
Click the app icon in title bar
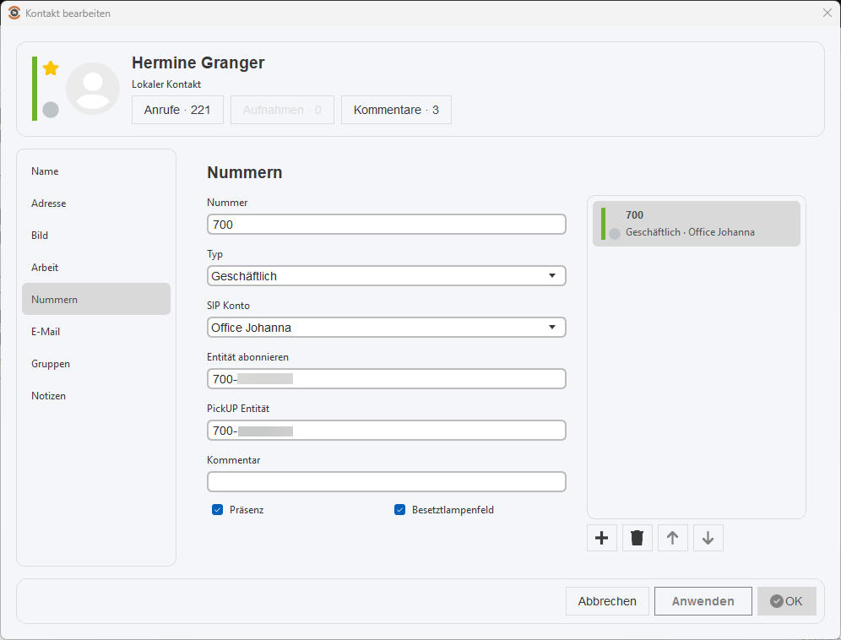(x=14, y=13)
